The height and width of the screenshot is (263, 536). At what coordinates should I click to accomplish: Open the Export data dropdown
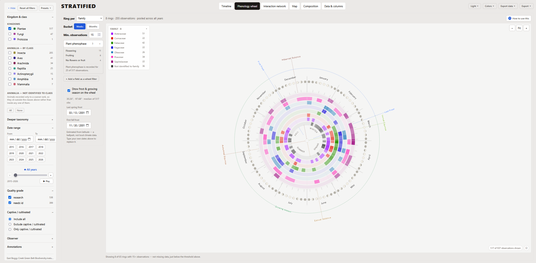(x=508, y=6)
